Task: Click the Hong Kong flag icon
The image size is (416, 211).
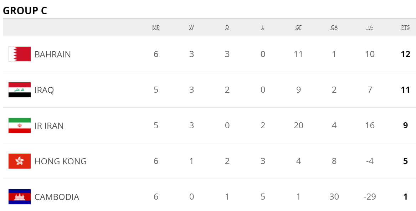Action: (20, 161)
